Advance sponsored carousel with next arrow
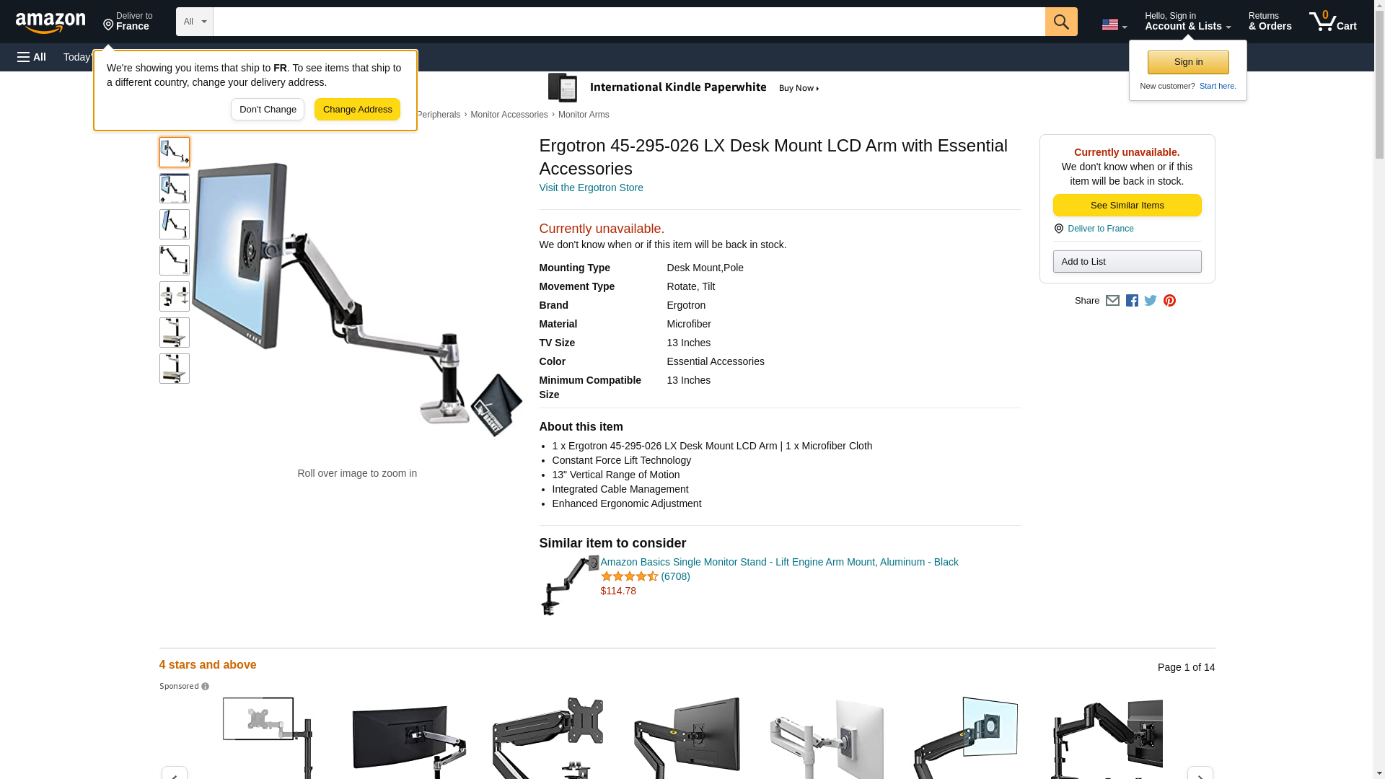 click(x=1200, y=773)
